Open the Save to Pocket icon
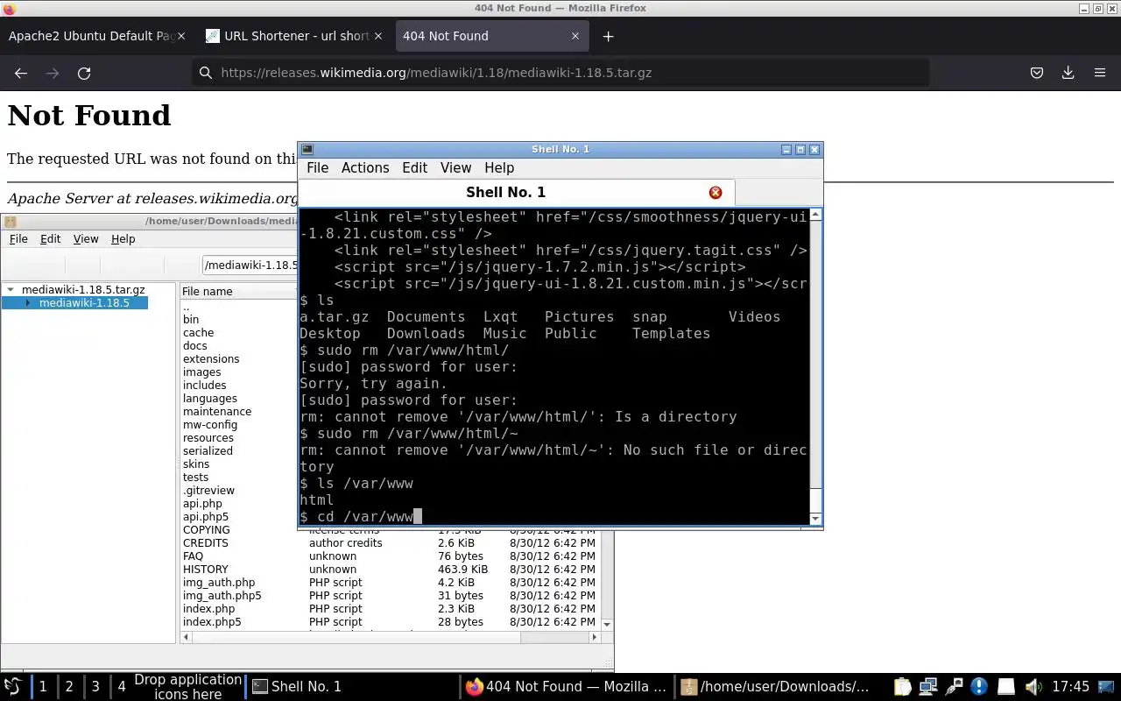The height and width of the screenshot is (701, 1121). (1037, 74)
